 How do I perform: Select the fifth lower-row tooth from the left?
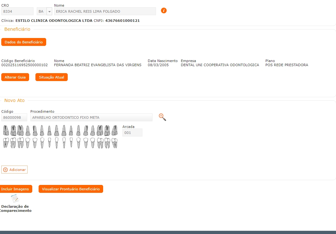(35, 143)
